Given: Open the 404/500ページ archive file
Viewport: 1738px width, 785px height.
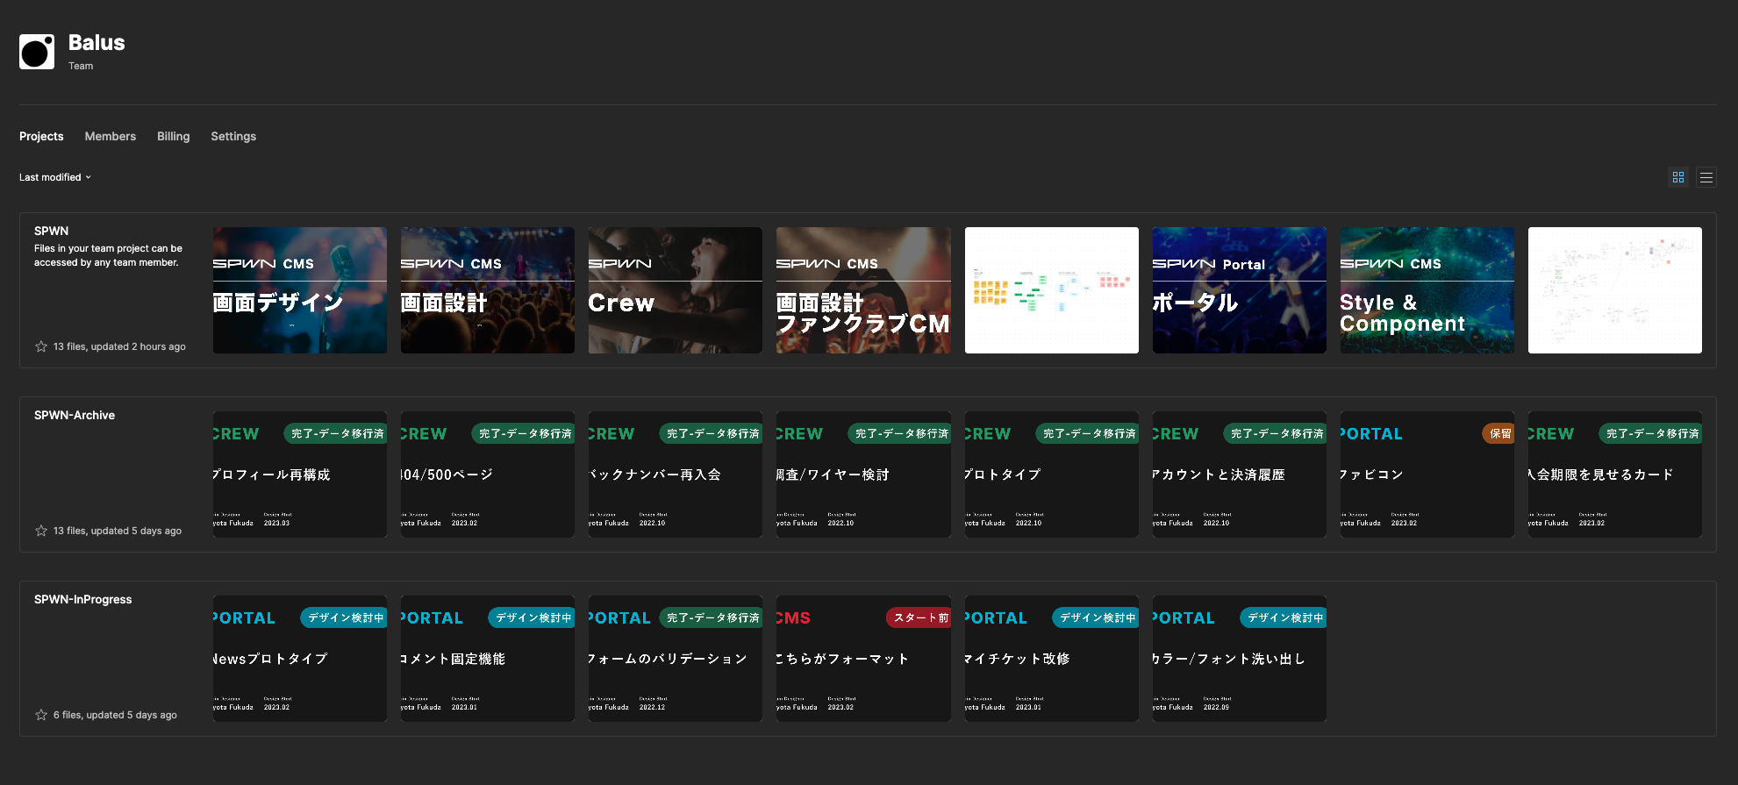Looking at the screenshot, I should click(x=487, y=475).
